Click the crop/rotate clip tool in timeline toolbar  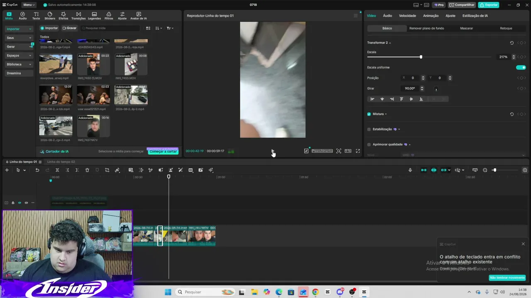pos(107,170)
